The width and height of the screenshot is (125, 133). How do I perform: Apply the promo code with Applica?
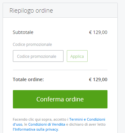tap(77, 56)
